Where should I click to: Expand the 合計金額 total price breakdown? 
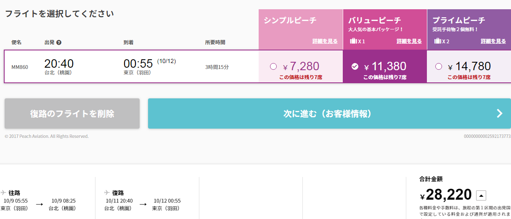coord(481,195)
